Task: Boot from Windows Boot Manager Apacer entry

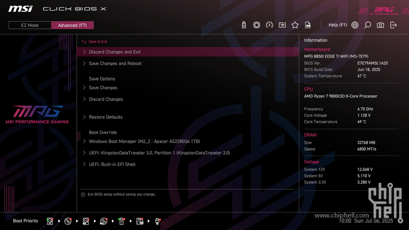Action: (x=188, y=142)
